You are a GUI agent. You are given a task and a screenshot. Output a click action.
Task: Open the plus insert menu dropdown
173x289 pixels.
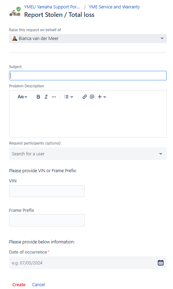pyautogui.click(x=102, y=97)
